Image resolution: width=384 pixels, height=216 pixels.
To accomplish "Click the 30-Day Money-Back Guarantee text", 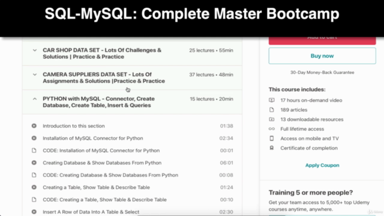I will (322, 72).
